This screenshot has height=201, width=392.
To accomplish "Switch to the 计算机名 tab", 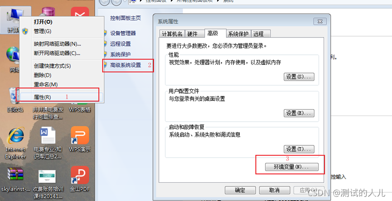I will 172,33.
